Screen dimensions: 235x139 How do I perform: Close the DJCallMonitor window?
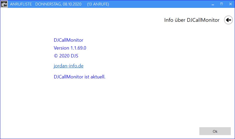click(x=230, y=4)
